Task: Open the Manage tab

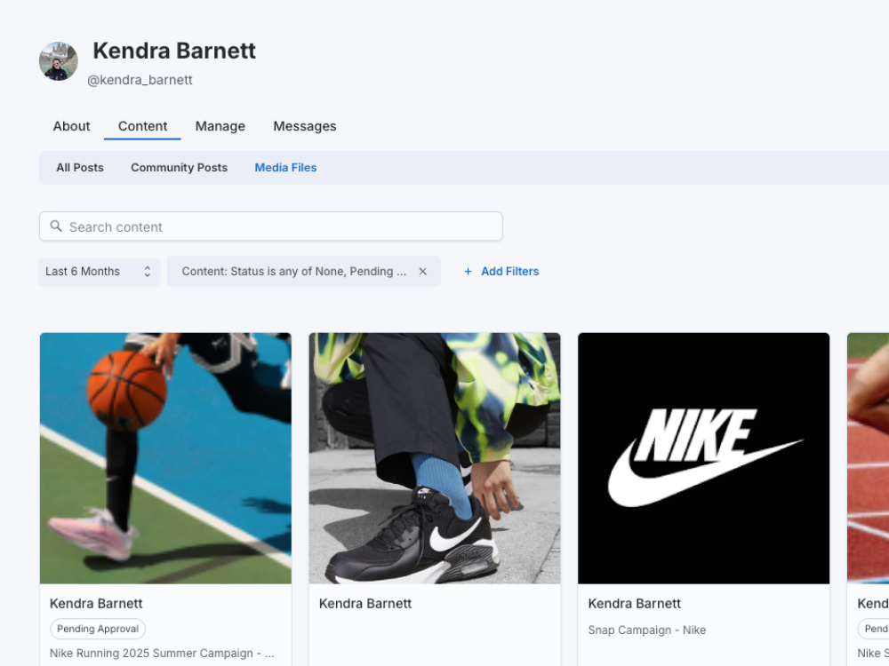Action: (220, 126)
